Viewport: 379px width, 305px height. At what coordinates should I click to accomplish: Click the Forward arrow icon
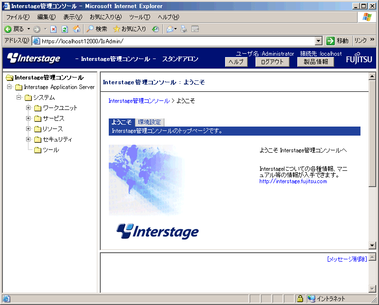coord(37,30)
